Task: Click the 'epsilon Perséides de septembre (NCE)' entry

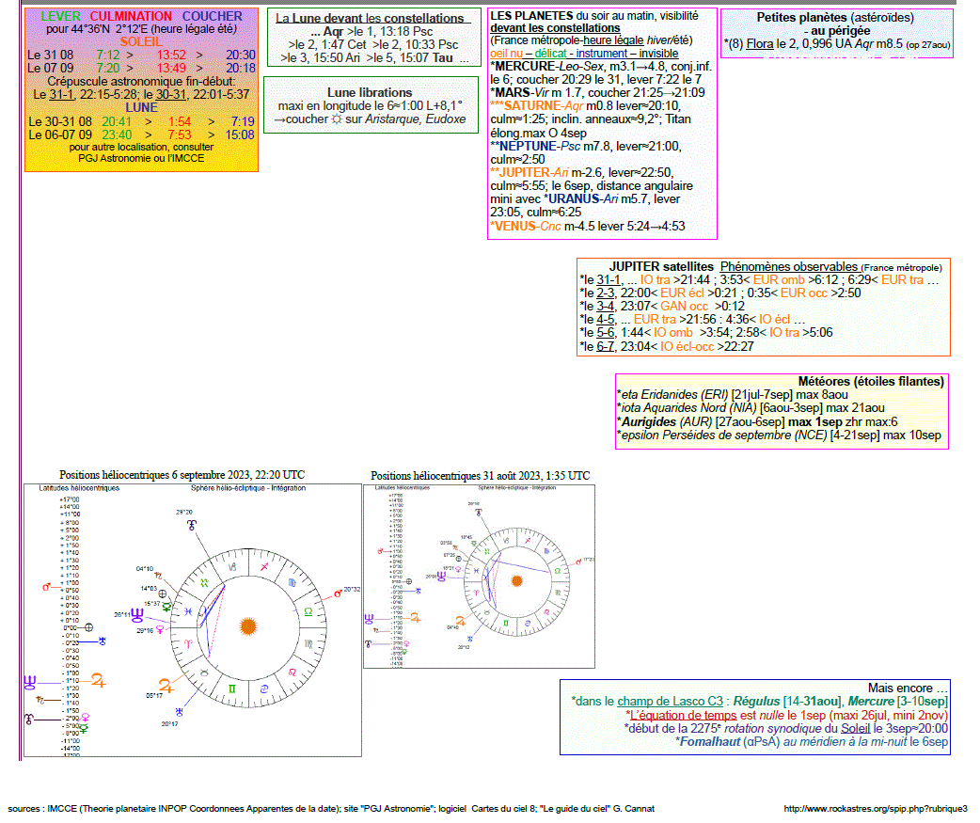Action: coord(724,435)
